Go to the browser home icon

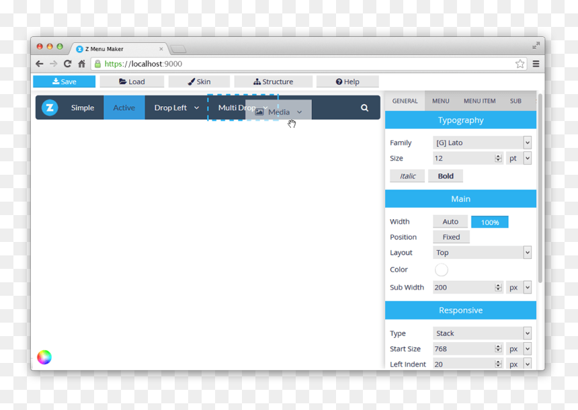pyautogui.click(x=81, y=64)
